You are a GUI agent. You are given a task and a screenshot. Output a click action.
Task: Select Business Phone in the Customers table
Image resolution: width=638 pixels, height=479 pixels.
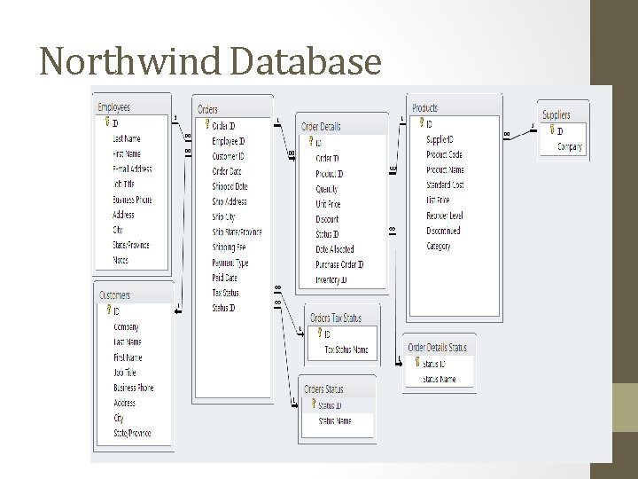[134, 388]
